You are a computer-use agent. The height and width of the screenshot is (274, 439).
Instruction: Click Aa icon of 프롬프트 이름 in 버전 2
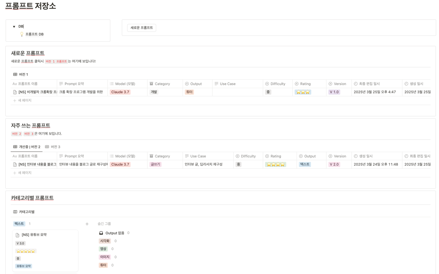coord(15,156)
